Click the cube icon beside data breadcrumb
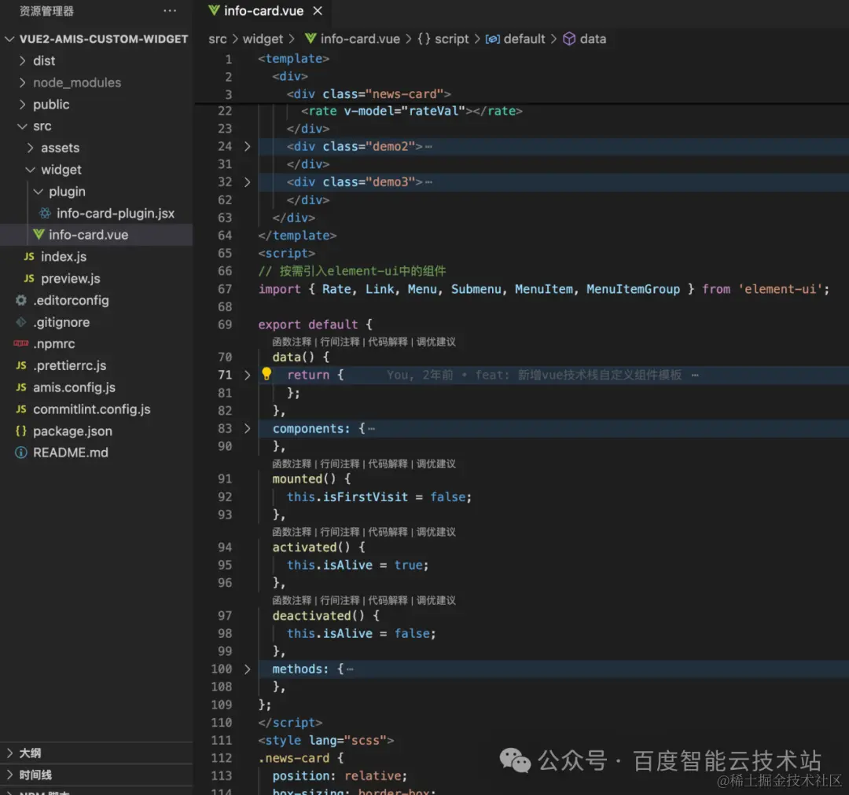The image size is (849, 795). pyautogui.click(x=569, y=39)
